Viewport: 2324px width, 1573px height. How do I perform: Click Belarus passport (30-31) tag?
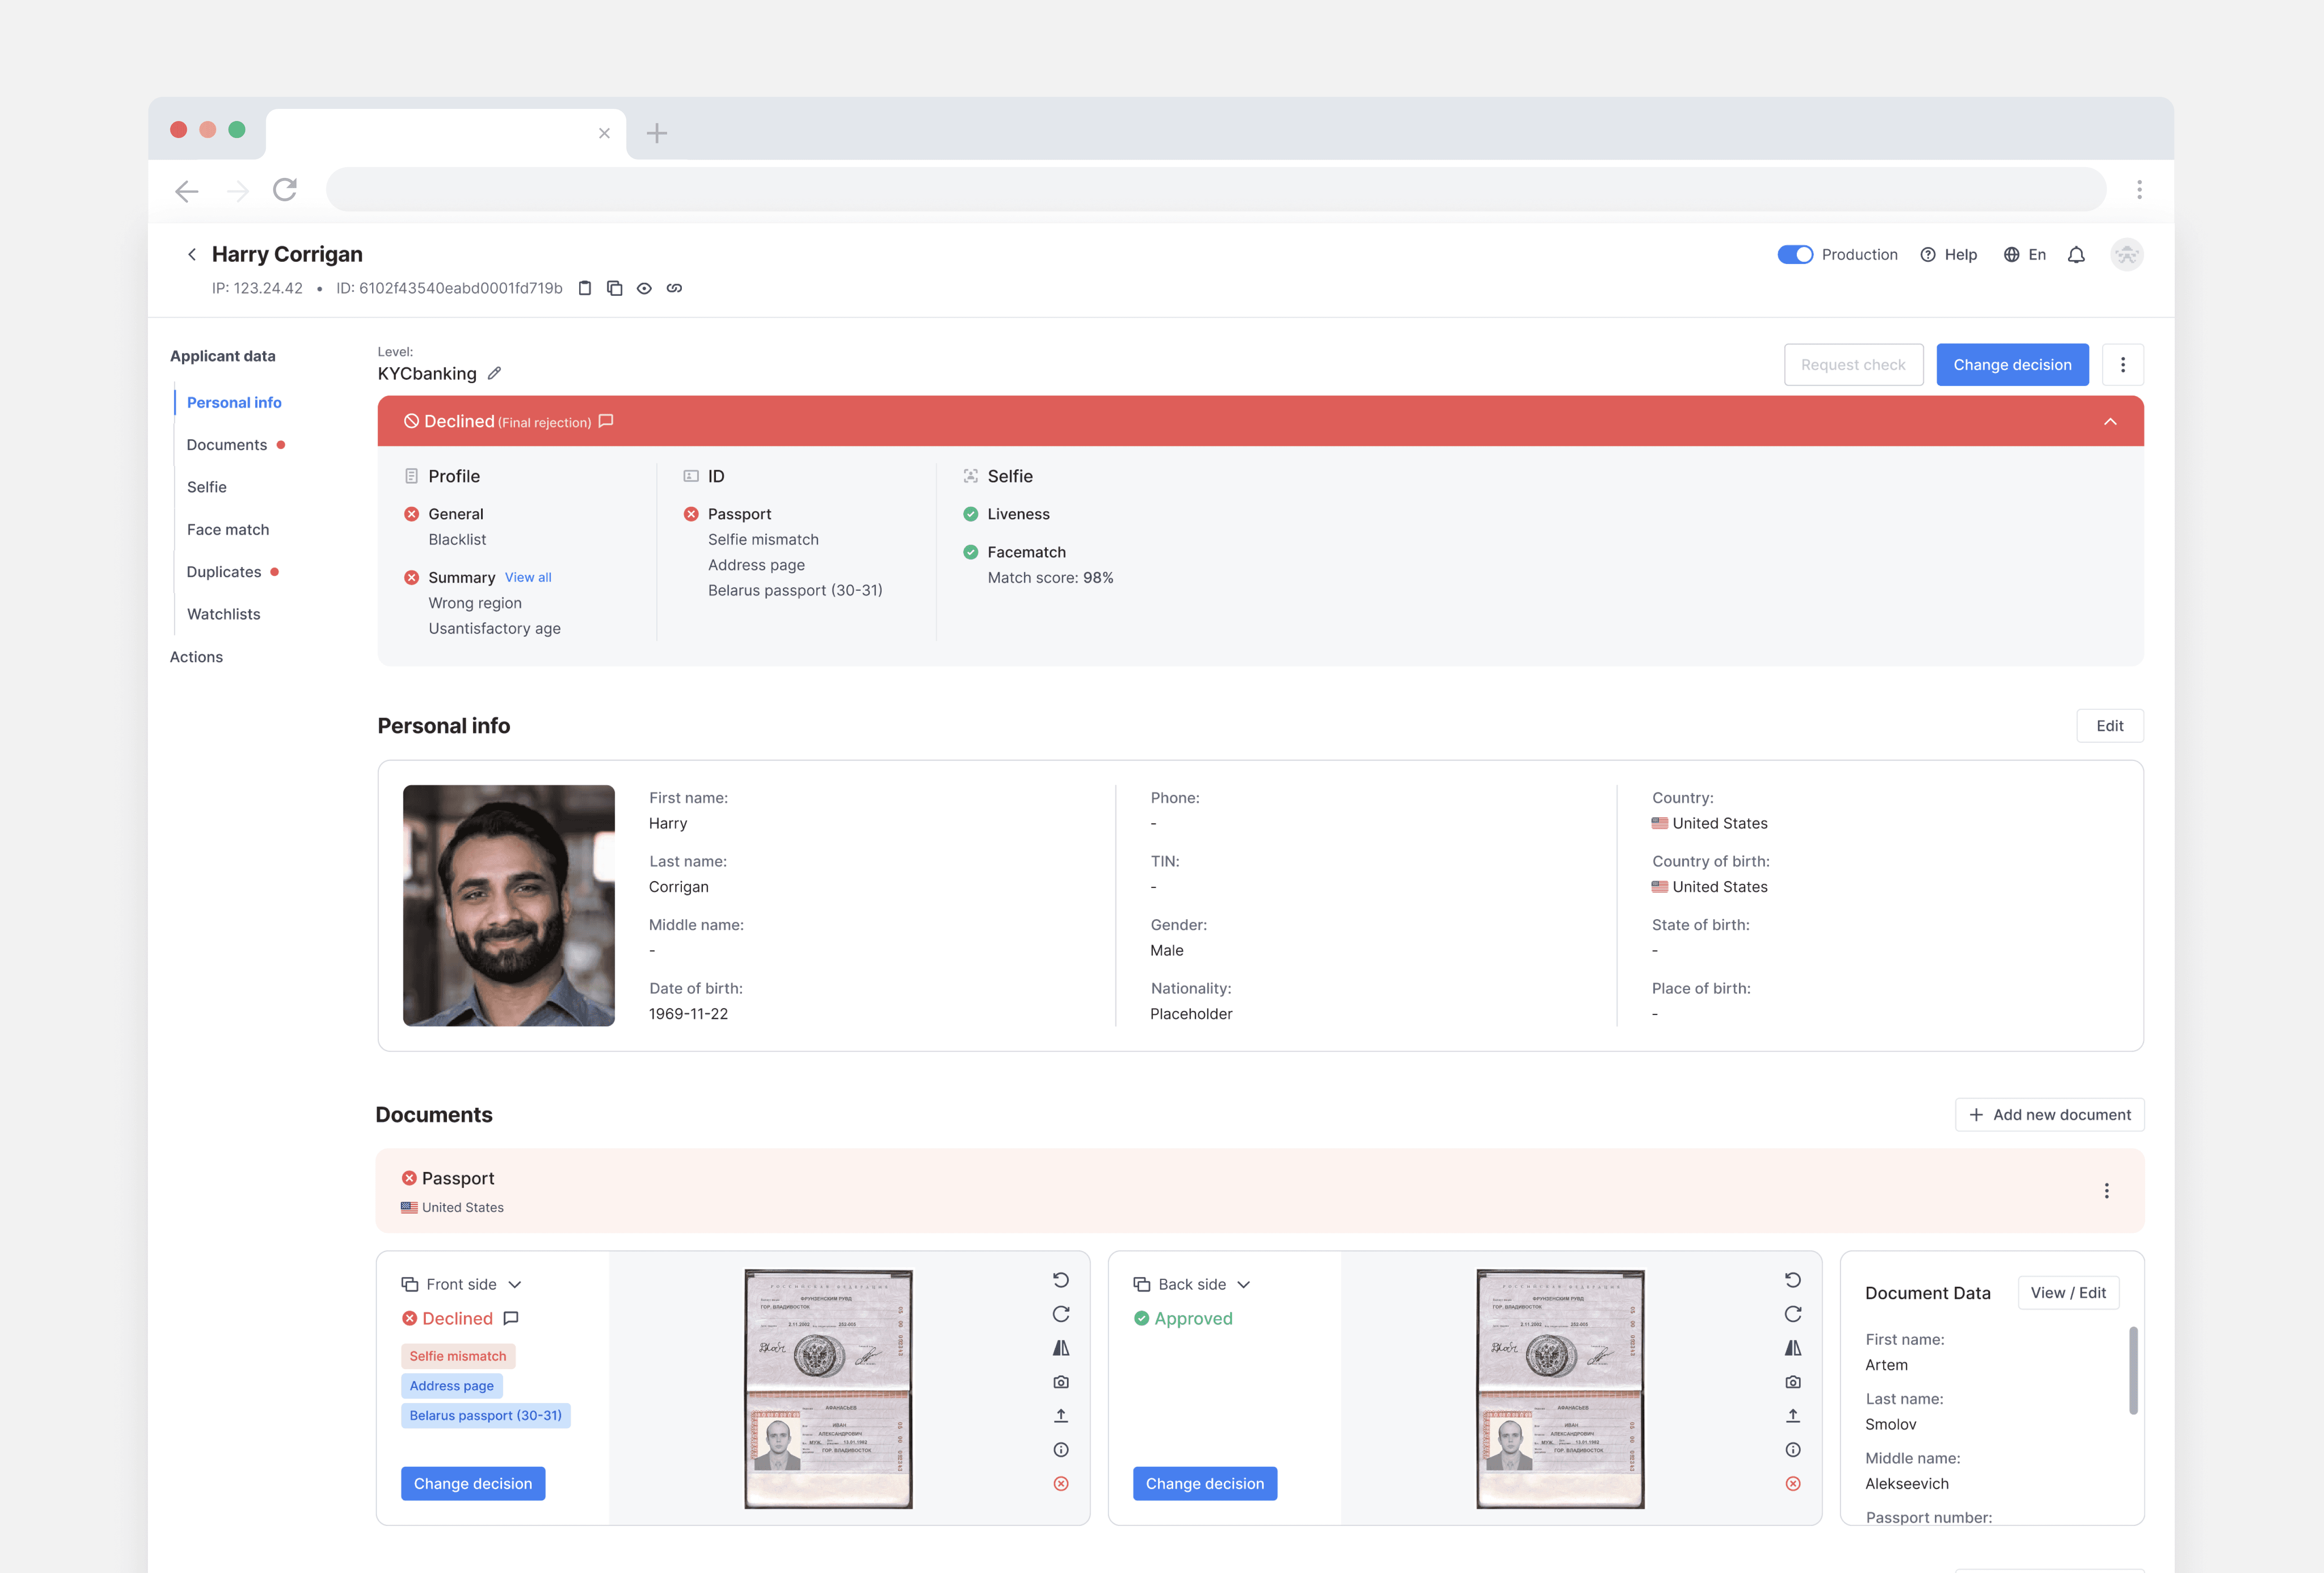coord(485,1415)
